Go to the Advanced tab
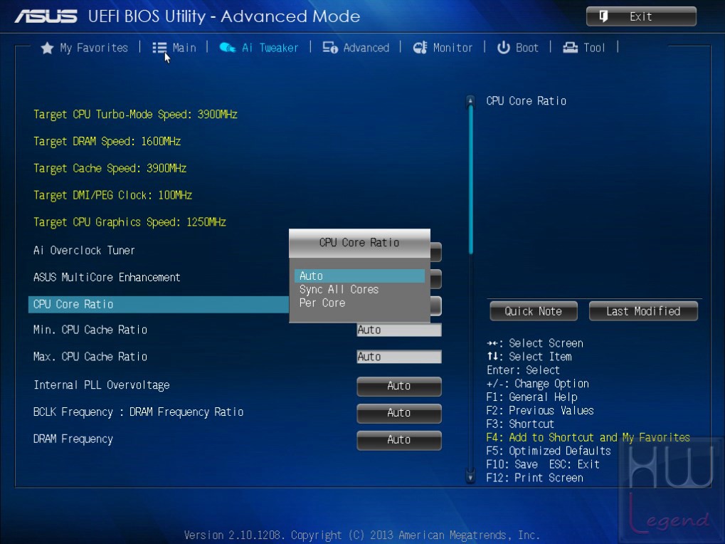Screen dimensions: 725x544 (x=356, y=48)
